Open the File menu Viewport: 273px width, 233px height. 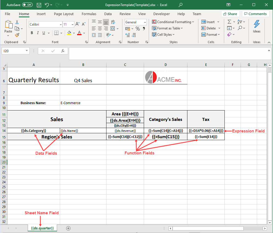tap(7, 14)
